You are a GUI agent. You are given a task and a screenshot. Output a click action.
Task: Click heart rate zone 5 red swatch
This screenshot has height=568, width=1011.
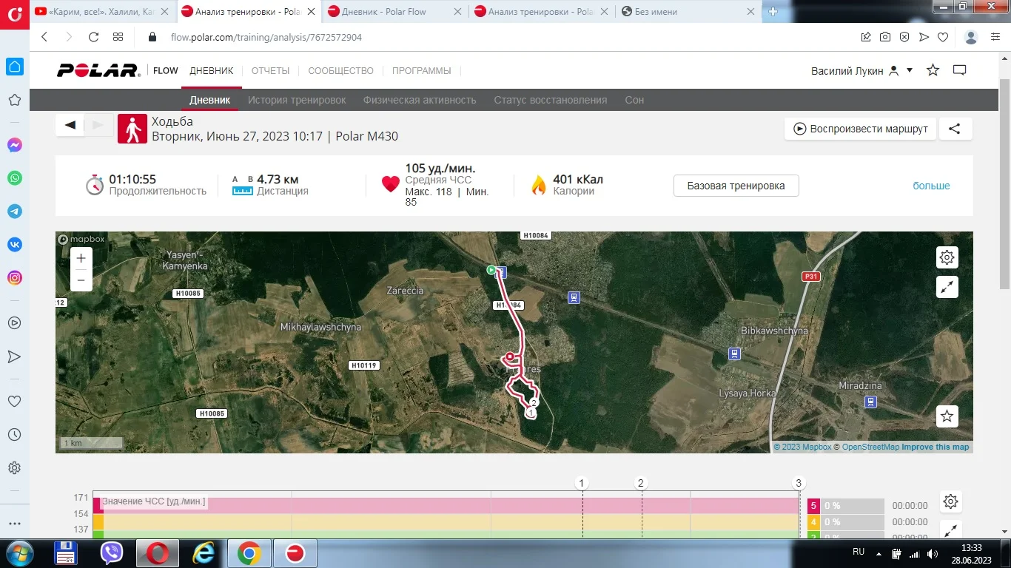point(813,506)
